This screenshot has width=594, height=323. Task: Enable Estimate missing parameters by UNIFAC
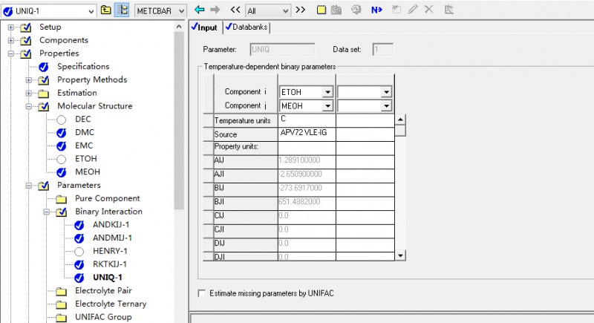point(202,293)
